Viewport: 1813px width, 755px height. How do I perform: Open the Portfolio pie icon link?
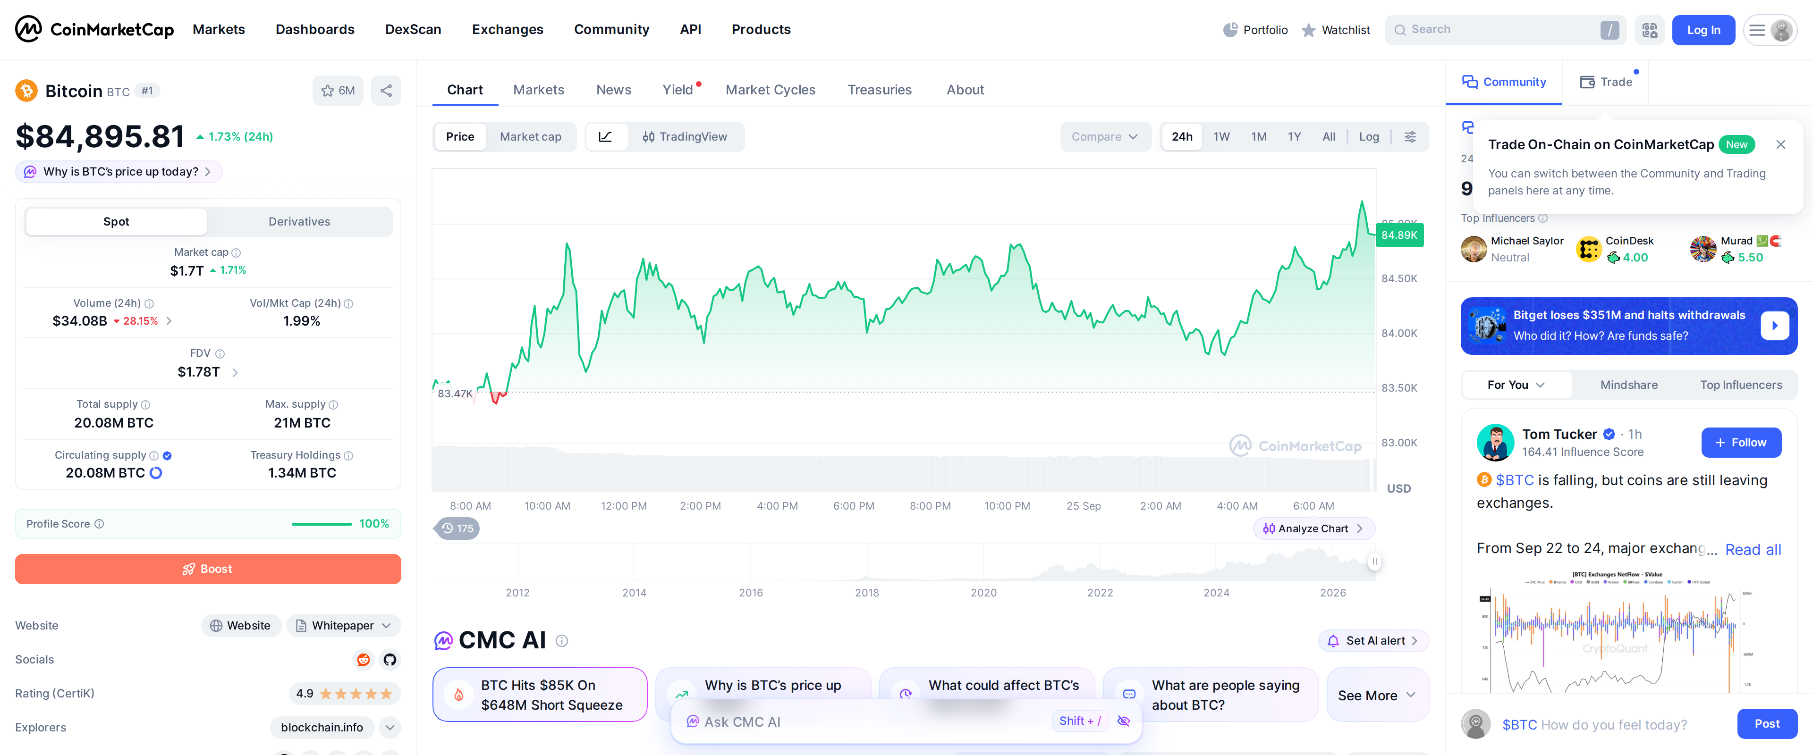1255,30
